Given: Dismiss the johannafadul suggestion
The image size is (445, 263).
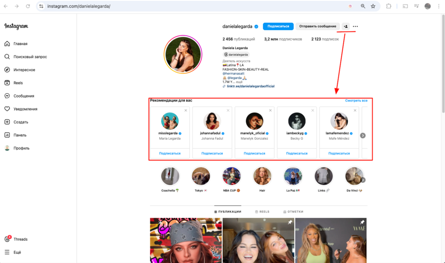Looking at the screenshot, I should tap(228, 110).
